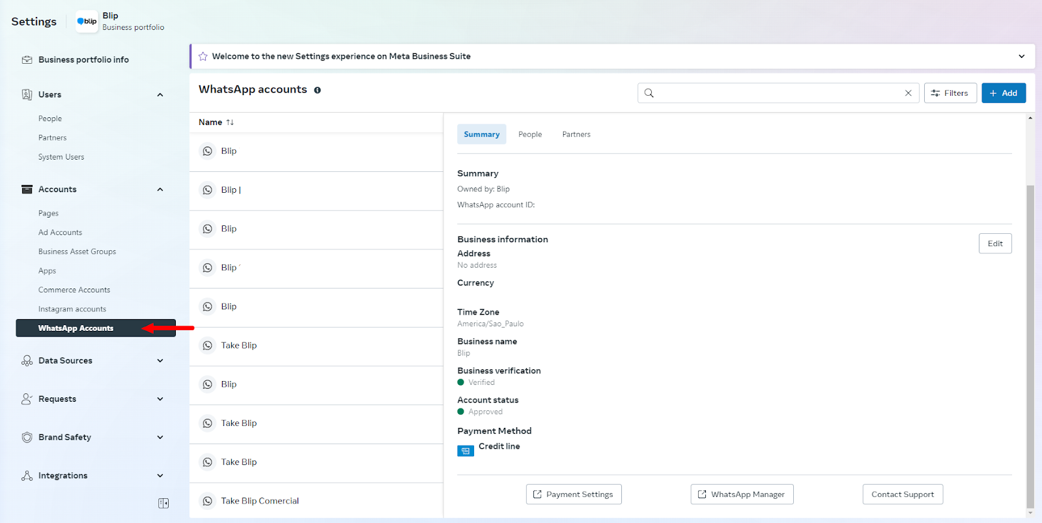1042x523 pixels.
Task: Click the sidebar collapse panel icon
Action: tap(163, 503)
